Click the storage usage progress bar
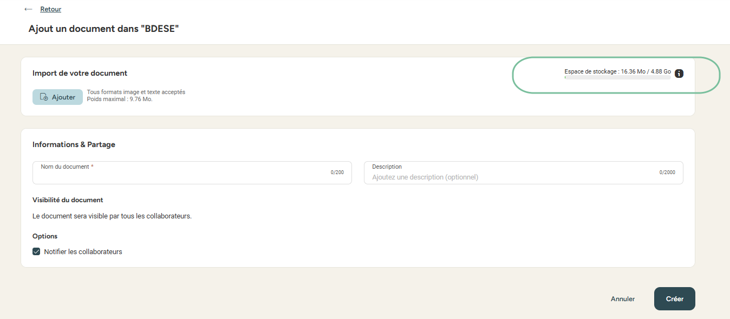The height and width of the screenshot is (319, 730). (617, 78)
